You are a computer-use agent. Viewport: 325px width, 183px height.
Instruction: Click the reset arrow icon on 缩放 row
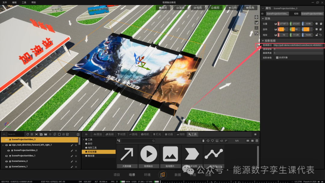pos(320,35)
